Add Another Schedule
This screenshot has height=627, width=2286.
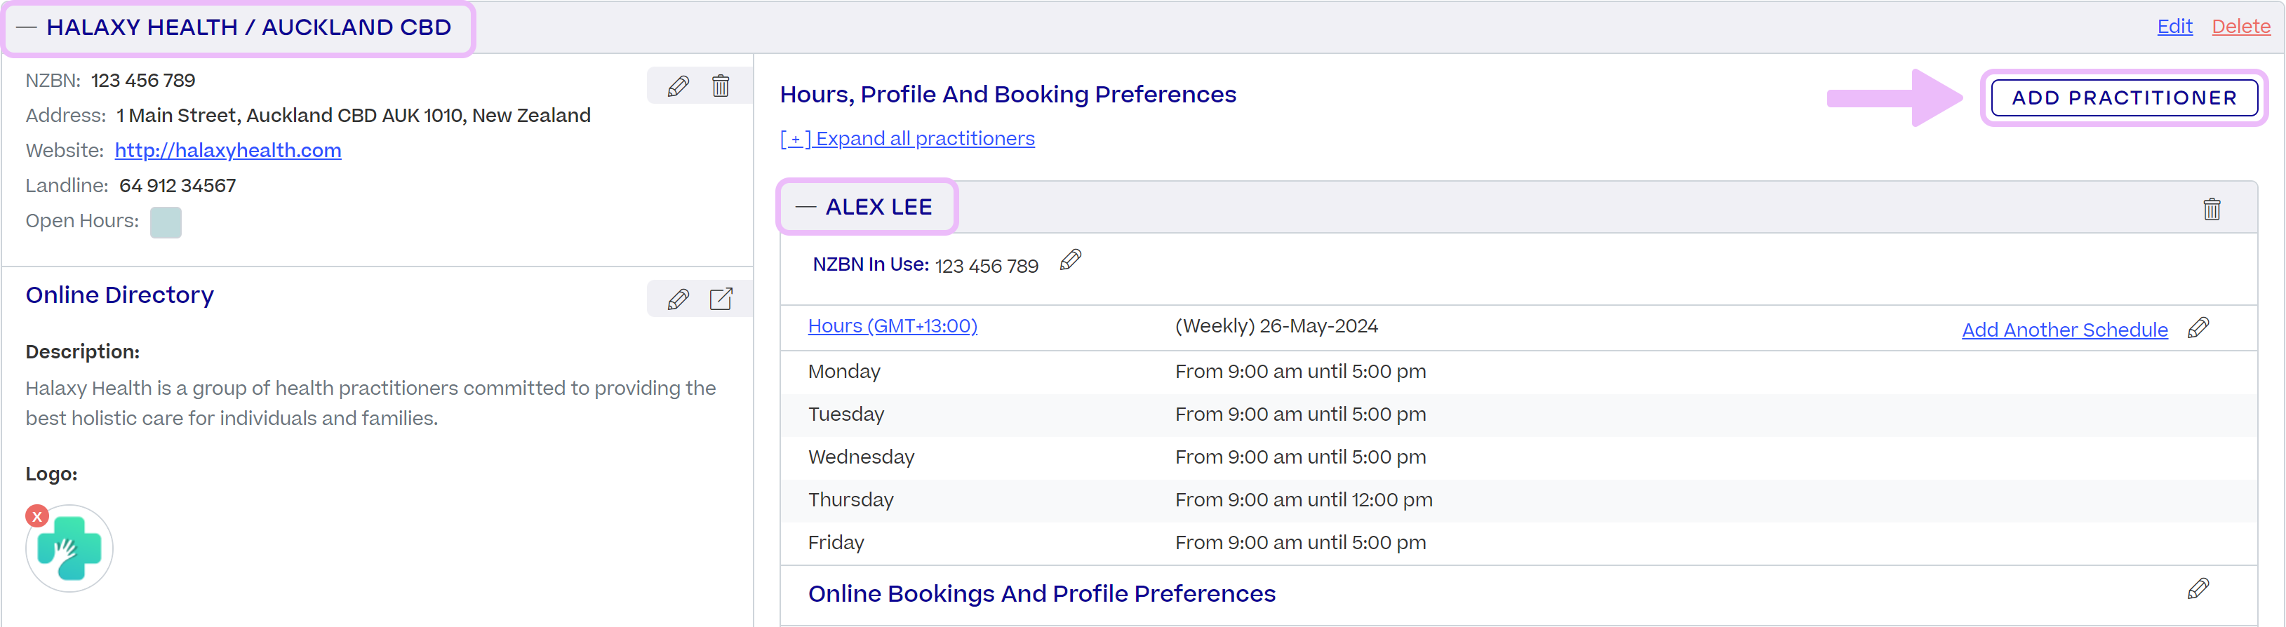click(2064, 330)
